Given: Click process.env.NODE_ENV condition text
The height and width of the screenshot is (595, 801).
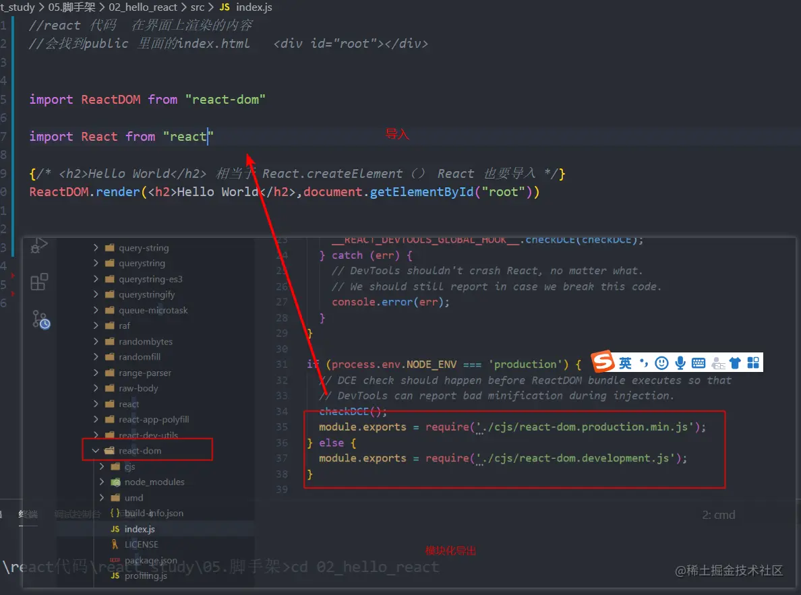Looking at the screenshot, I should point(394,364).
